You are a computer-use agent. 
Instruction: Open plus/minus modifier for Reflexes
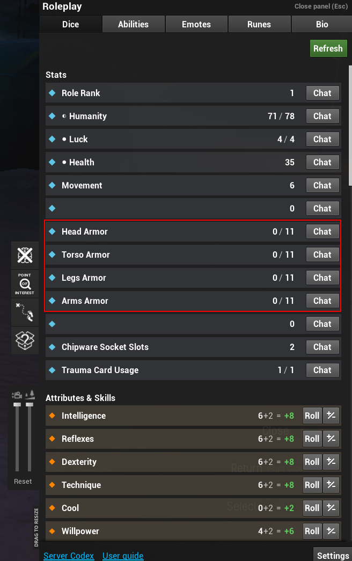pos(331,439)
